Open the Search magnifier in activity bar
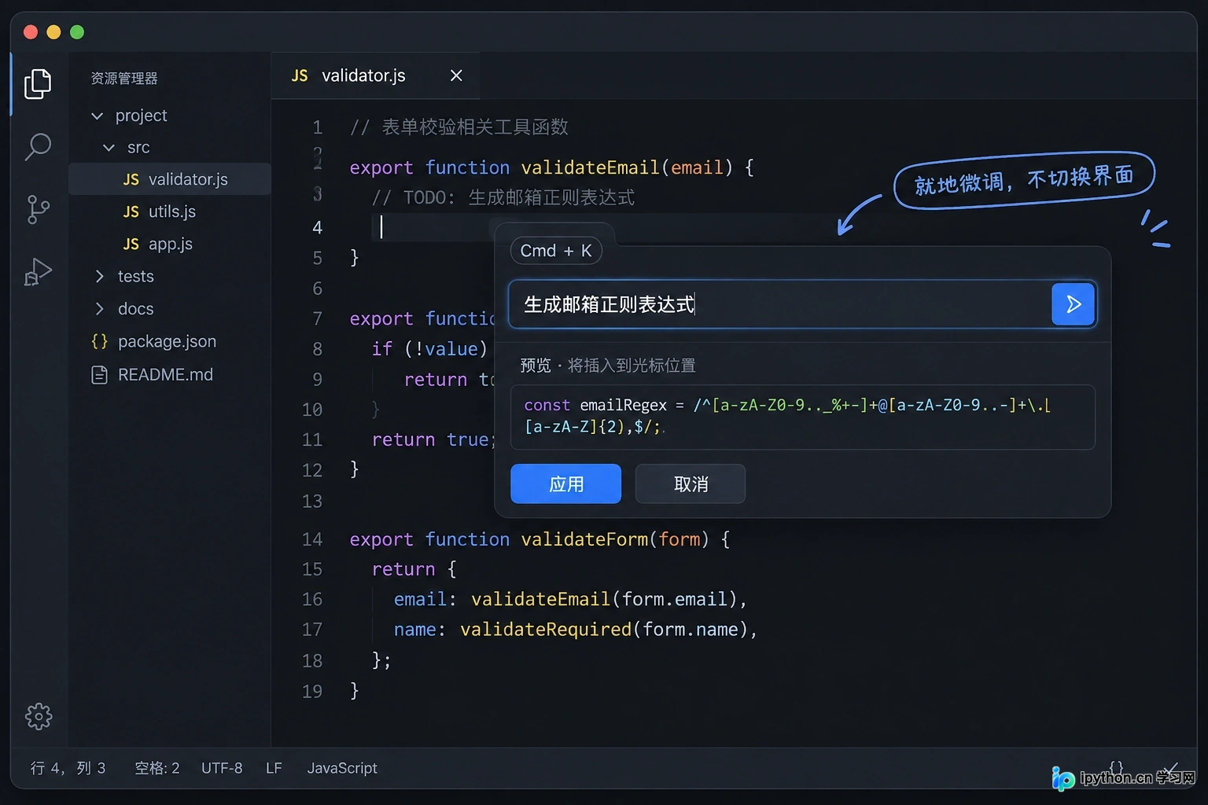The width and height of the screenshot is (1208, 805). 38,146
